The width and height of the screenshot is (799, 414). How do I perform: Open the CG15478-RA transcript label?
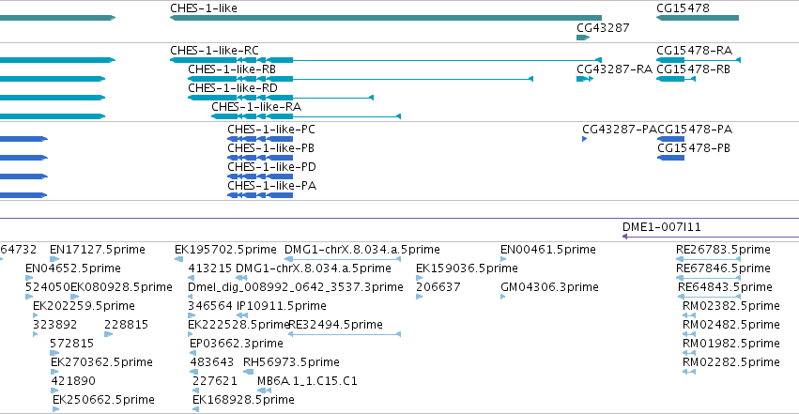[694, 51]
